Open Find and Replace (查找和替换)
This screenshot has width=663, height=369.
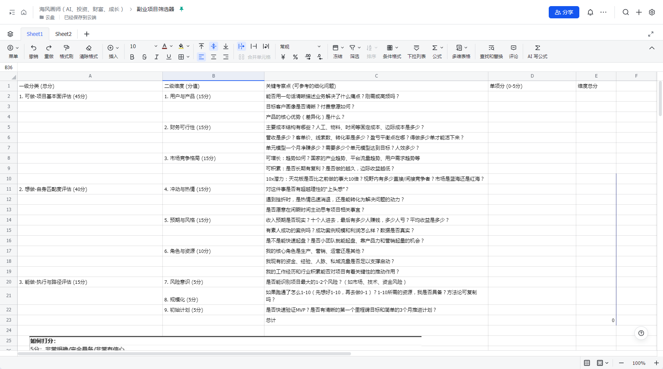click(x=491, y=48)
